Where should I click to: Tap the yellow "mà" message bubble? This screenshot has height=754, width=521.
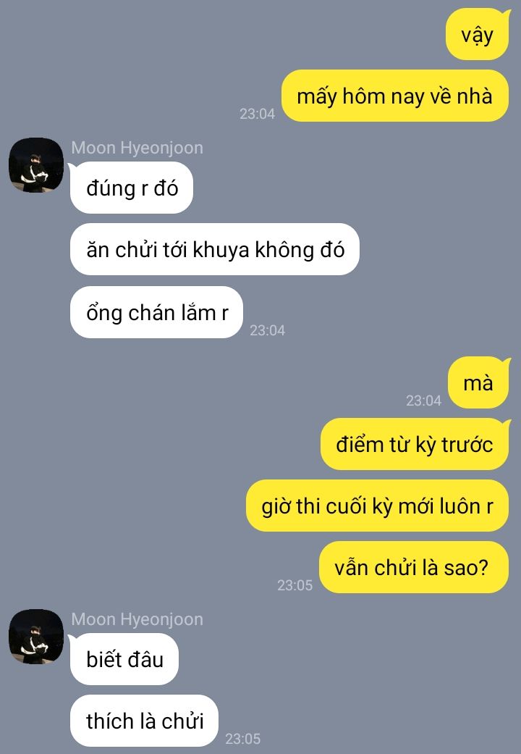coord(478,382)
